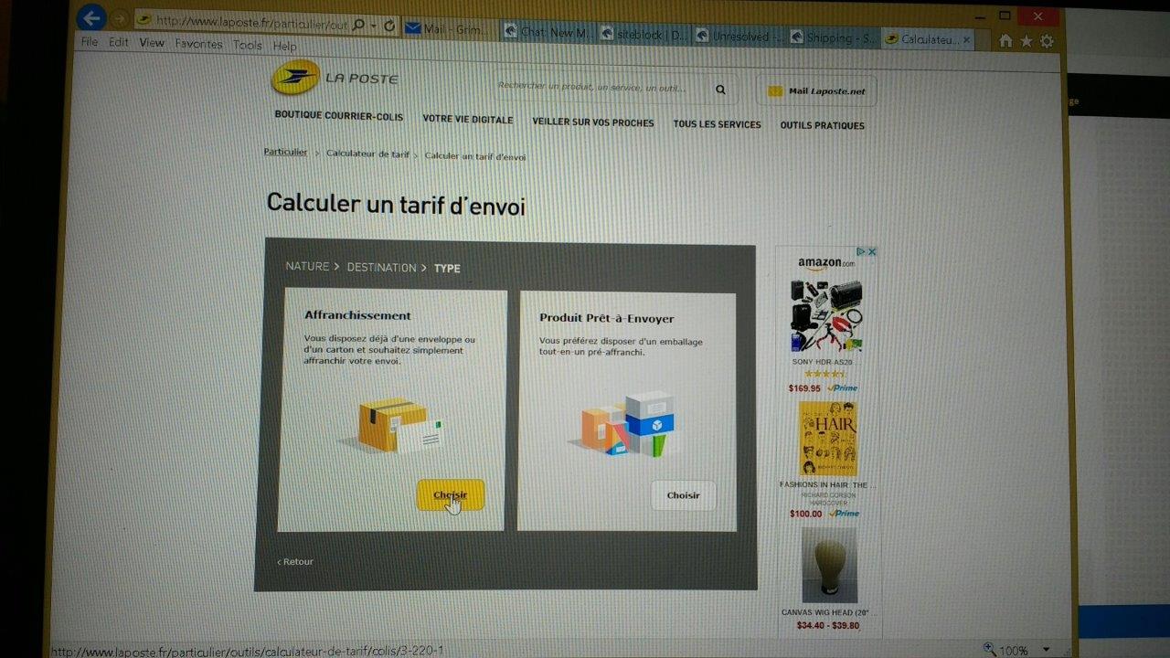Image resolution: width=1170 pixels, height=658 pixels.
Task: Open the Sony HDR-AS20 product image
Action: point(825,315)
